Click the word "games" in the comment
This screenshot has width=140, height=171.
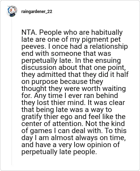[x=41, y=131]
